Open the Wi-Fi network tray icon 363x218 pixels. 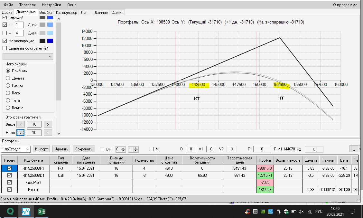310,212
